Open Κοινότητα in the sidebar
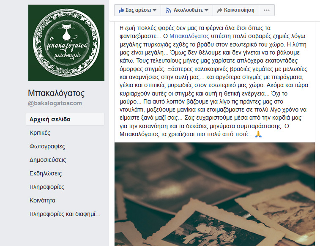Viewport: 320px width, 246px height. (x=42, y=200)
